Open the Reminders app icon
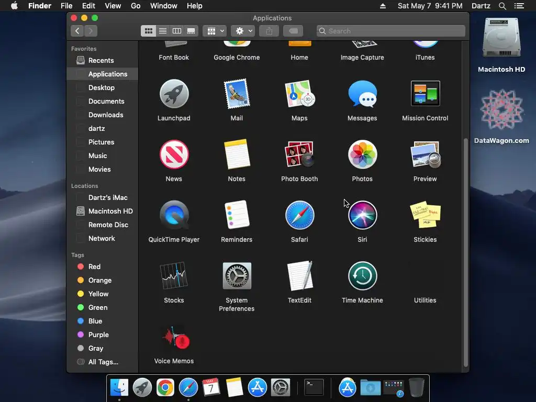Viewport: 536px width, 402px height. tap(237, 215)
